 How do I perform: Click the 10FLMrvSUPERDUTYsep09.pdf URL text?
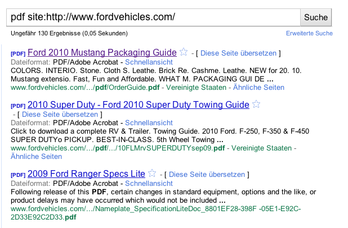(x=118, y=148)
